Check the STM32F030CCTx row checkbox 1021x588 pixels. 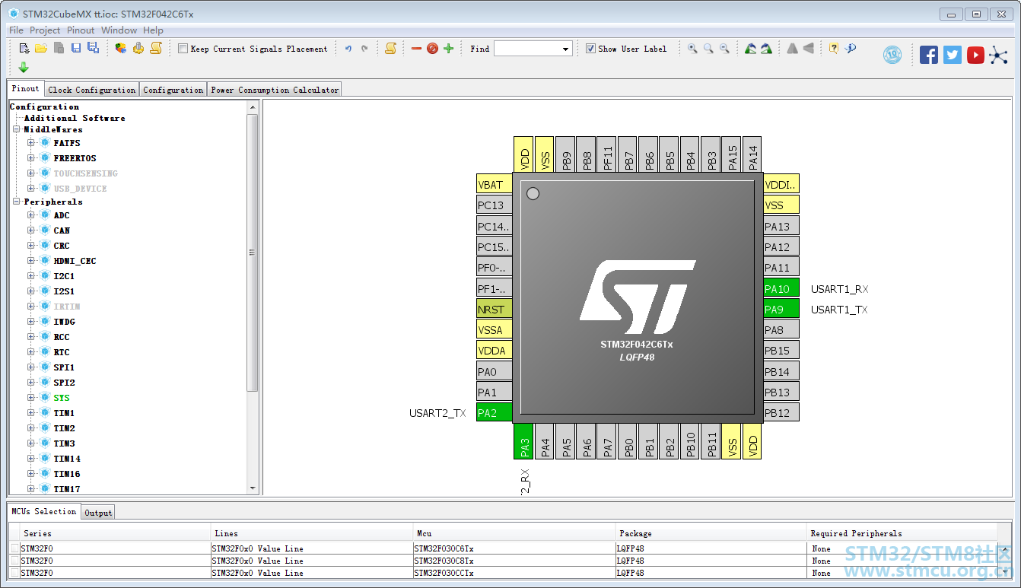(15, 573)
